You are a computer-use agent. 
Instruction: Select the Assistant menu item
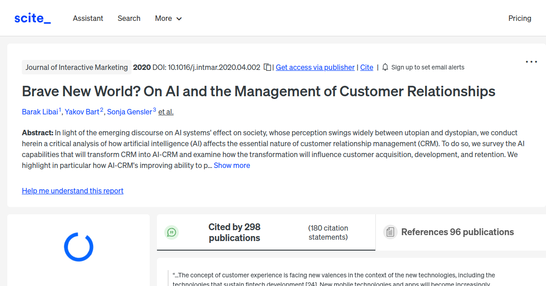[88, 18]
